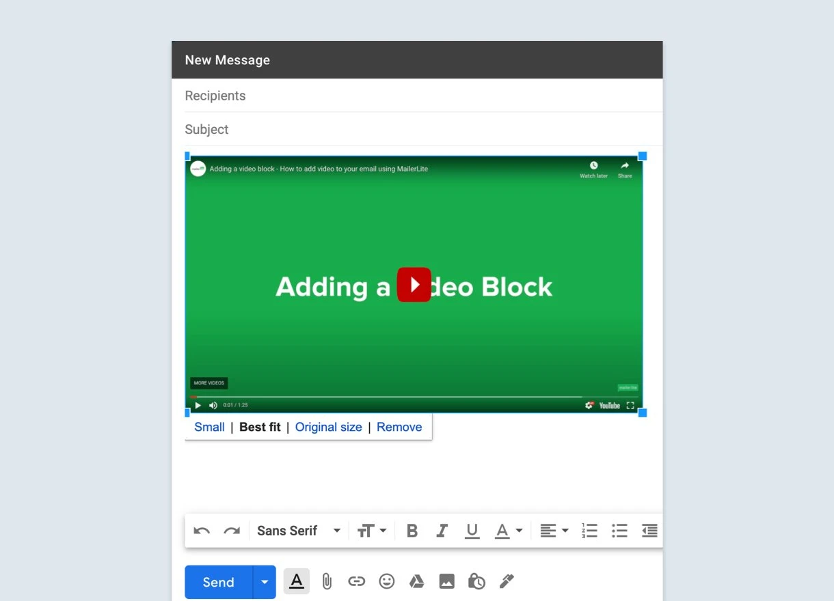
Task: Open the emoji picker smiley icon
Action: 387,582
